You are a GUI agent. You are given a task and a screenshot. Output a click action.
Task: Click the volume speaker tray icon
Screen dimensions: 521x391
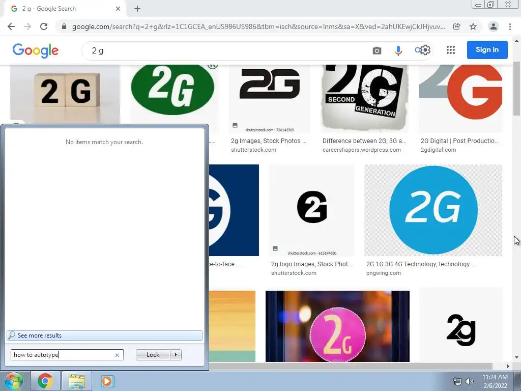pos(469,381)
